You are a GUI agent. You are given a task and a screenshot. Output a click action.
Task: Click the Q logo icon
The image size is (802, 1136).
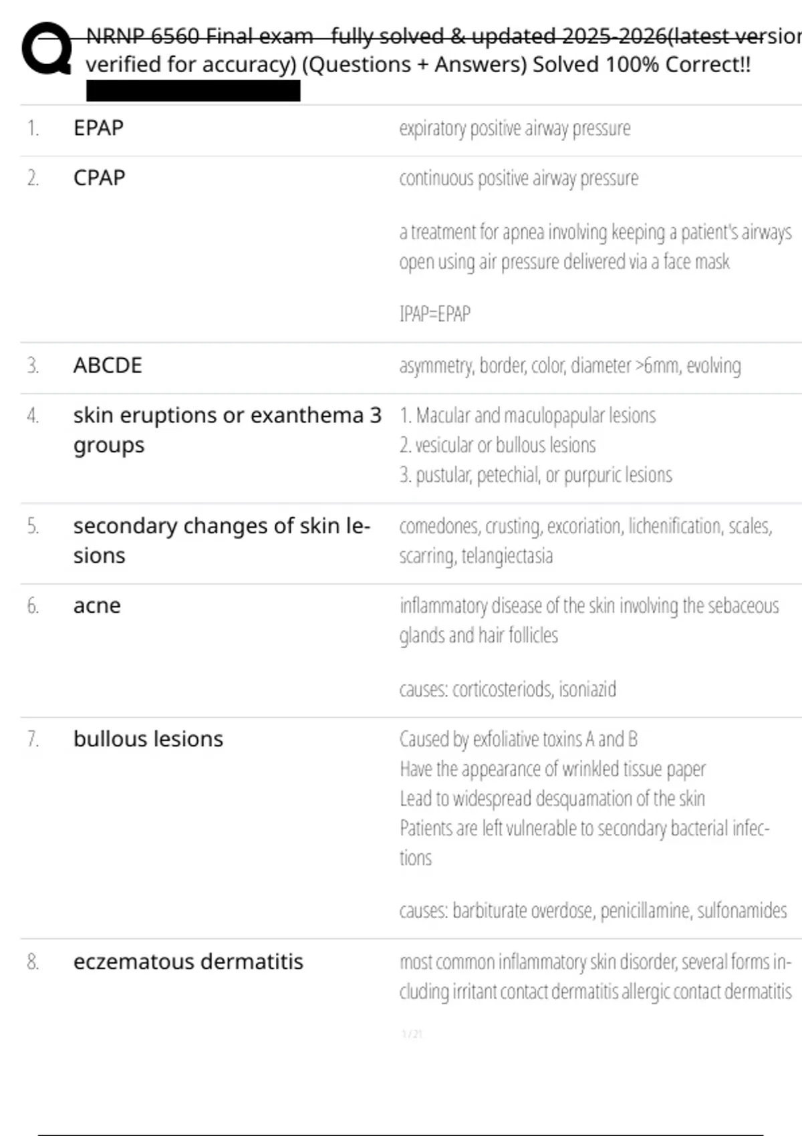[47, 48]
